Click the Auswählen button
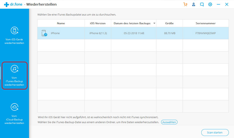234x138 pixels. [169, 122]
